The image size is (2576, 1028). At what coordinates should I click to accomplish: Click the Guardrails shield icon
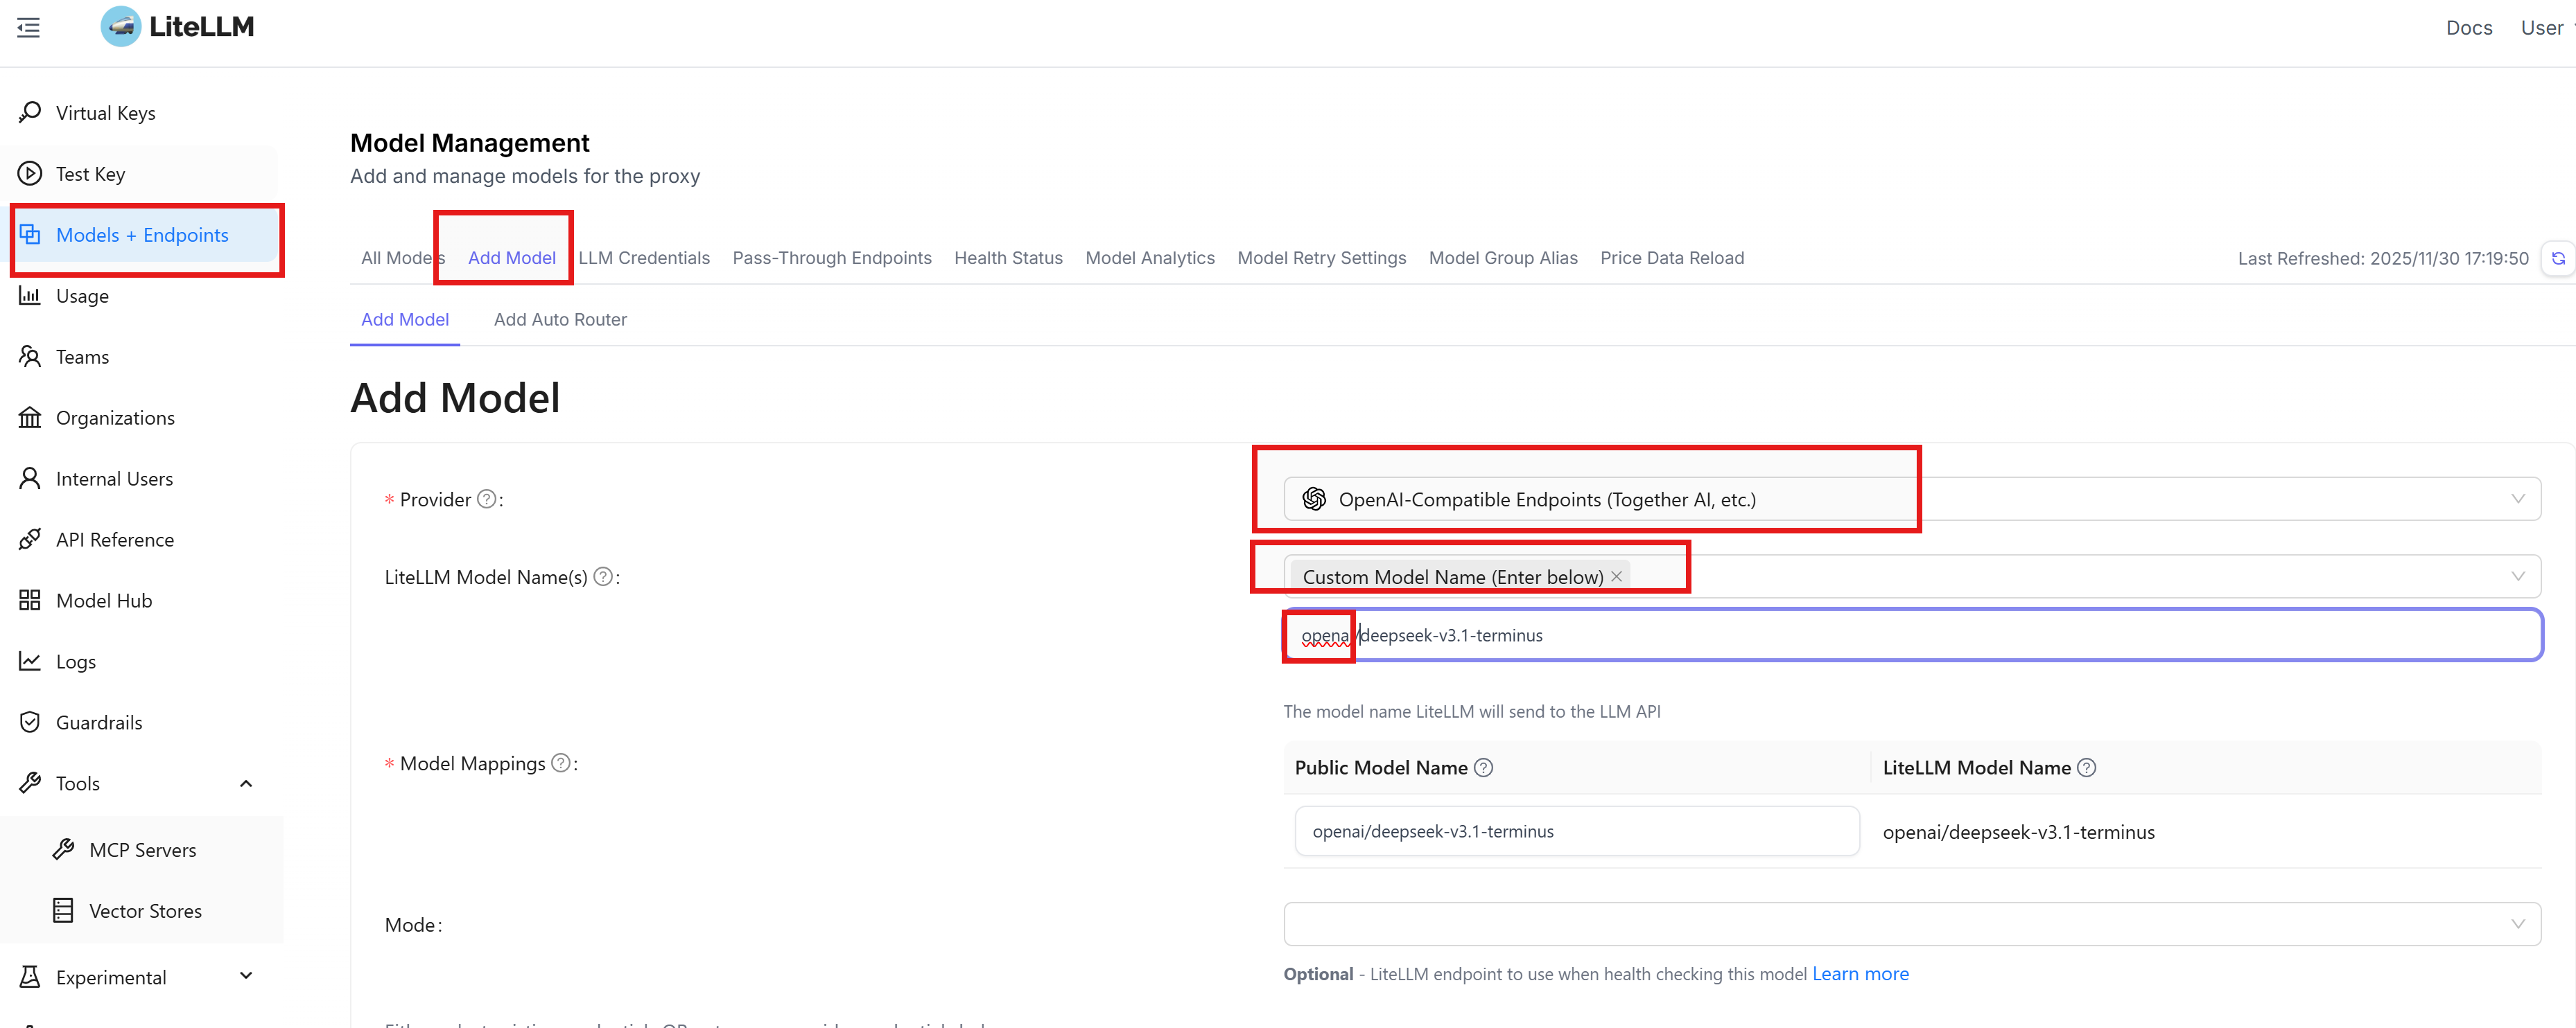coord(30,723)
